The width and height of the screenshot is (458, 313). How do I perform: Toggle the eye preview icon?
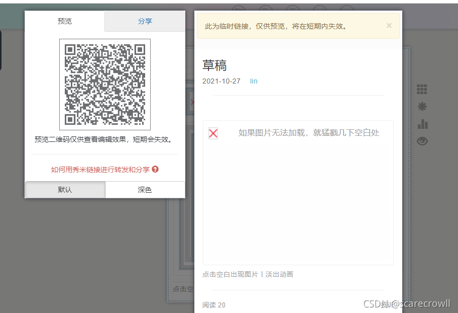[x=422, y=141]
